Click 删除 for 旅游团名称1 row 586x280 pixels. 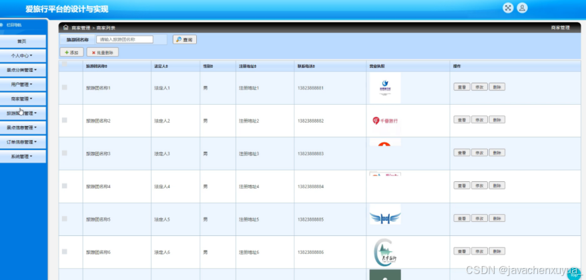(x=497, y=87)
